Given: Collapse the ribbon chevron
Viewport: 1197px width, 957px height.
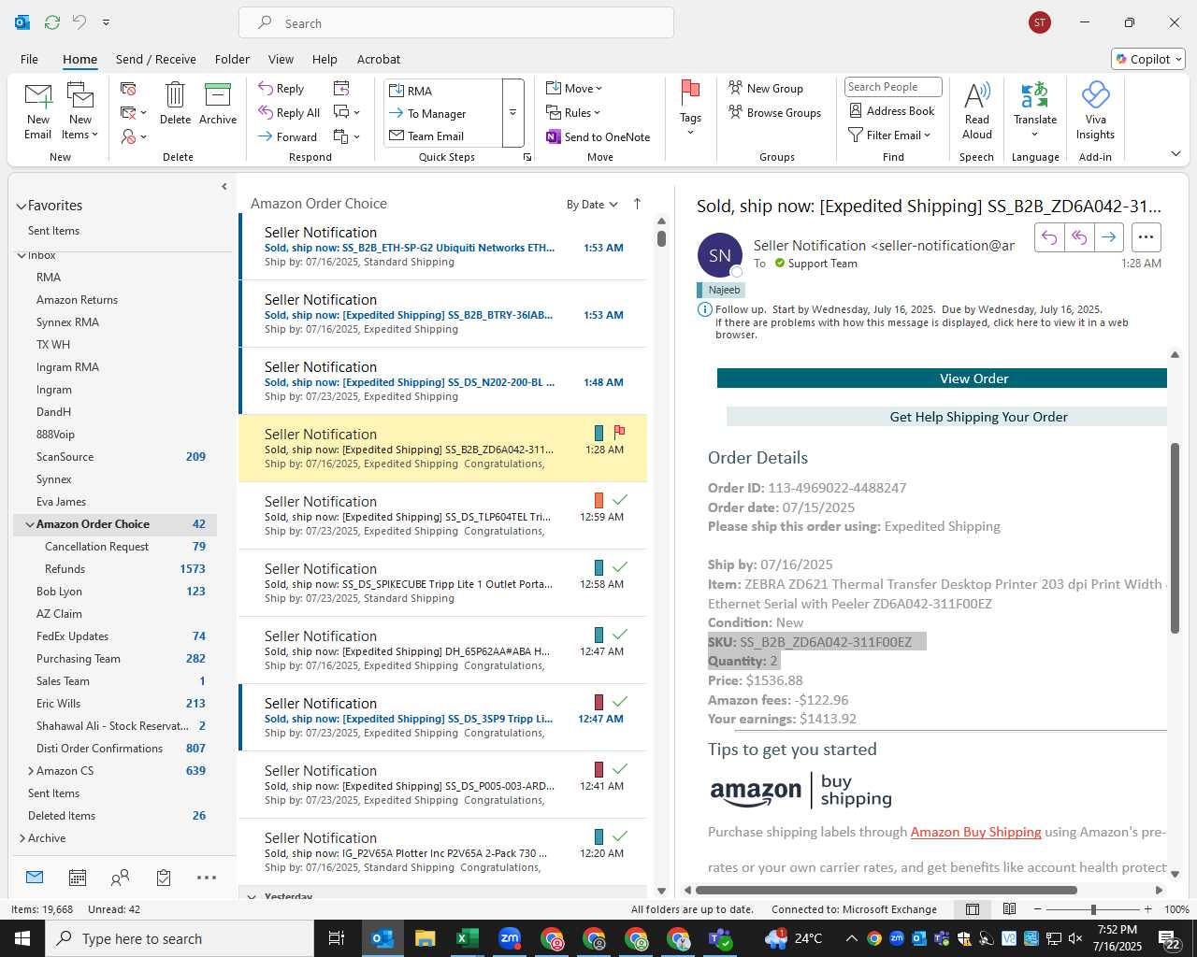Looking at the screenshot, I should [x=1175, y=154].
